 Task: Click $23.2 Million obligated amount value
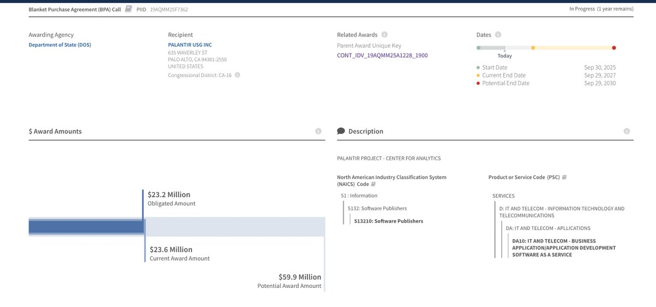(169, 194)
